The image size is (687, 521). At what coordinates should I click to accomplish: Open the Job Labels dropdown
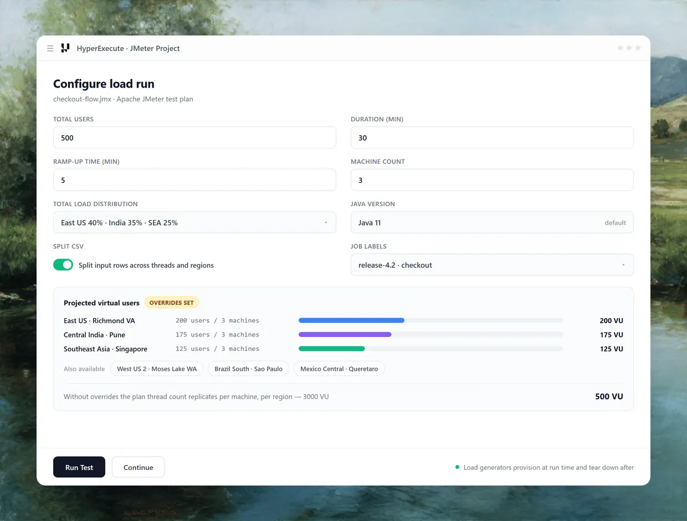[492, 265]
